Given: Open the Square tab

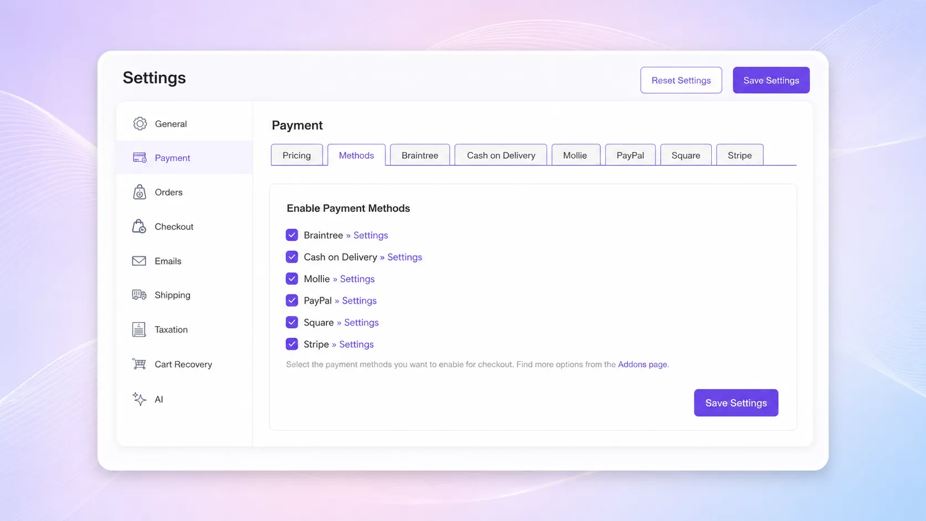Looking at the screenshot, I should click(686, 155).
